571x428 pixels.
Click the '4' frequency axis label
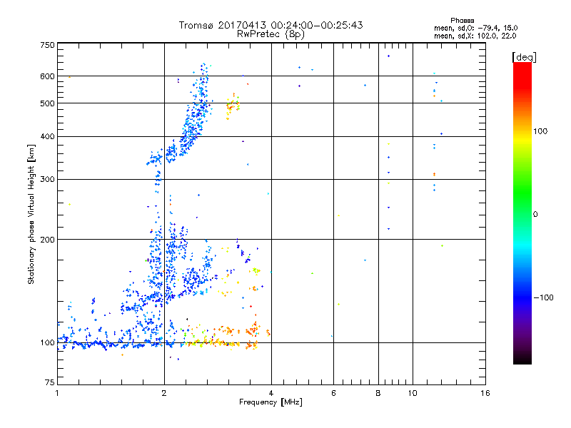271,393
